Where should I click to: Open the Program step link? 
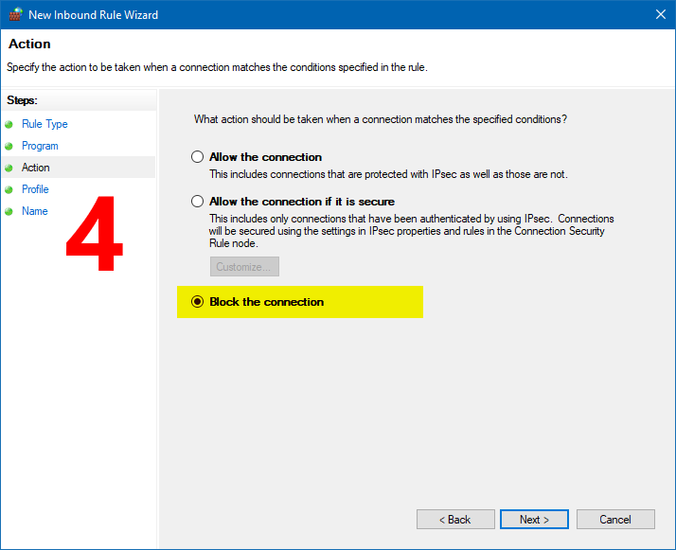pos(40,146)
